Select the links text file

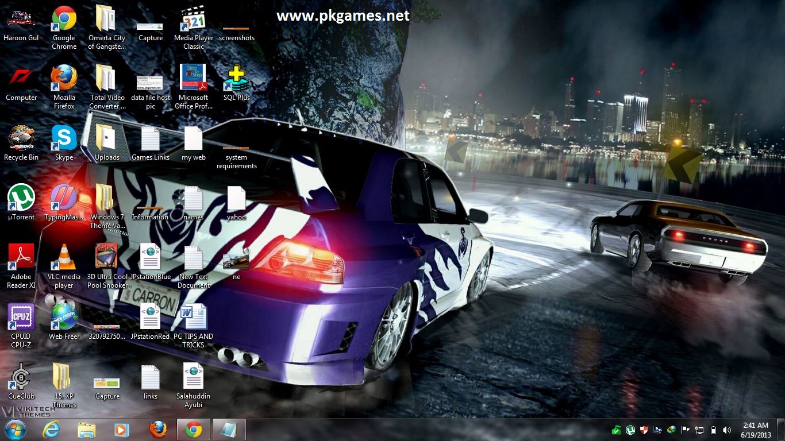click(151, 382)
